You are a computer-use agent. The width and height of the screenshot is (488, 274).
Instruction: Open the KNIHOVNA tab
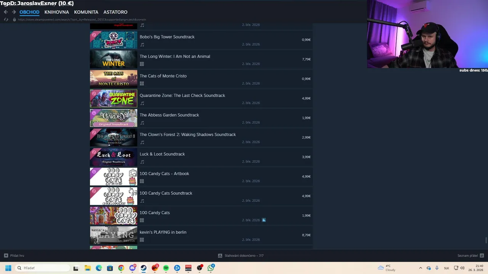pos(56,12)
